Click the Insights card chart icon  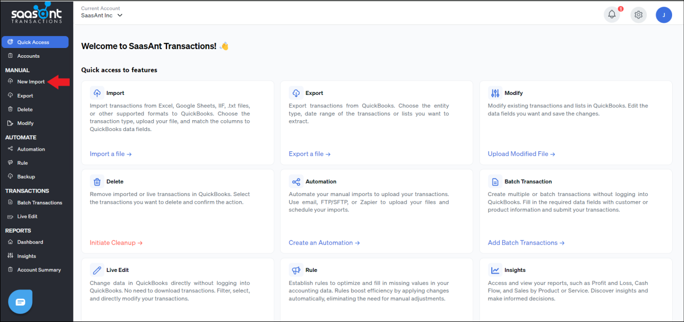(495, 270)
